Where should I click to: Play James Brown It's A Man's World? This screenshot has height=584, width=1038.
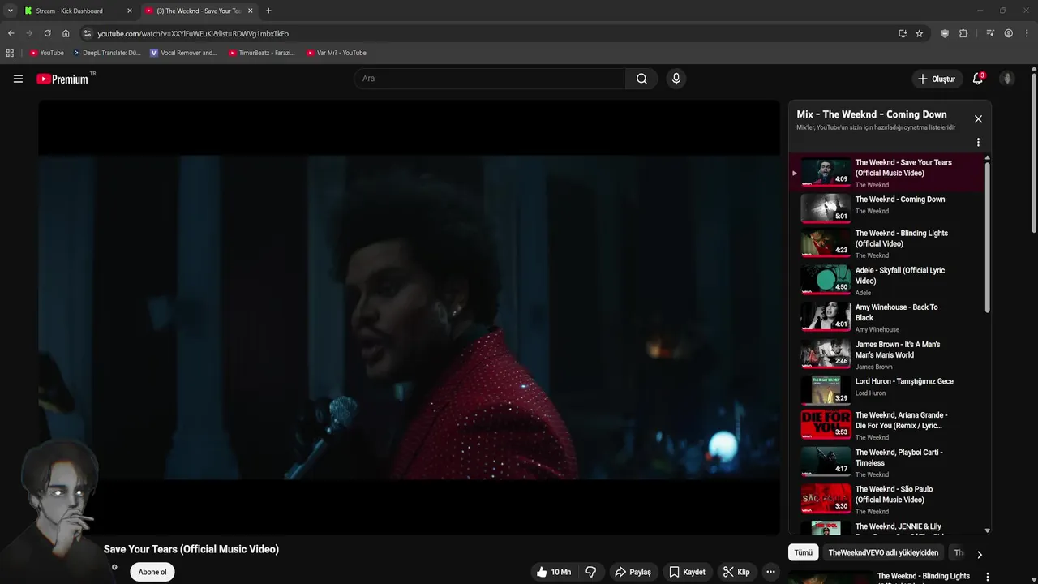click(x=886, y=354)
